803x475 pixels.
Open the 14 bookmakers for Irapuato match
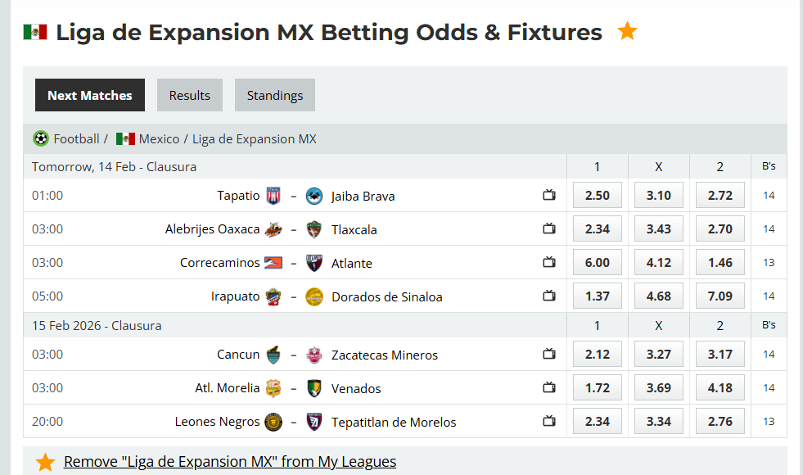click(x=769, y=296)
